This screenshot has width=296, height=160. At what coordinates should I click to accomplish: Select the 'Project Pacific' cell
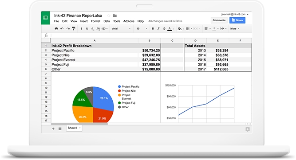click(95, 51)
